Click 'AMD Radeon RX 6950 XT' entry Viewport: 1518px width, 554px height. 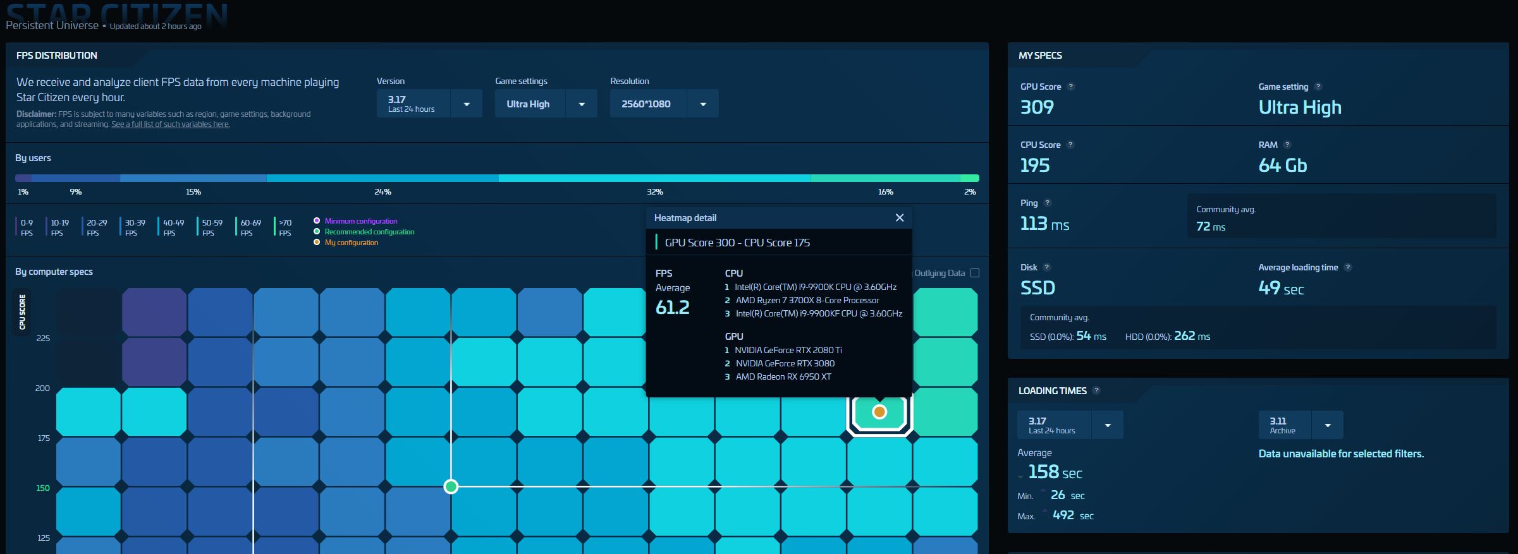(x=778, y=376)
